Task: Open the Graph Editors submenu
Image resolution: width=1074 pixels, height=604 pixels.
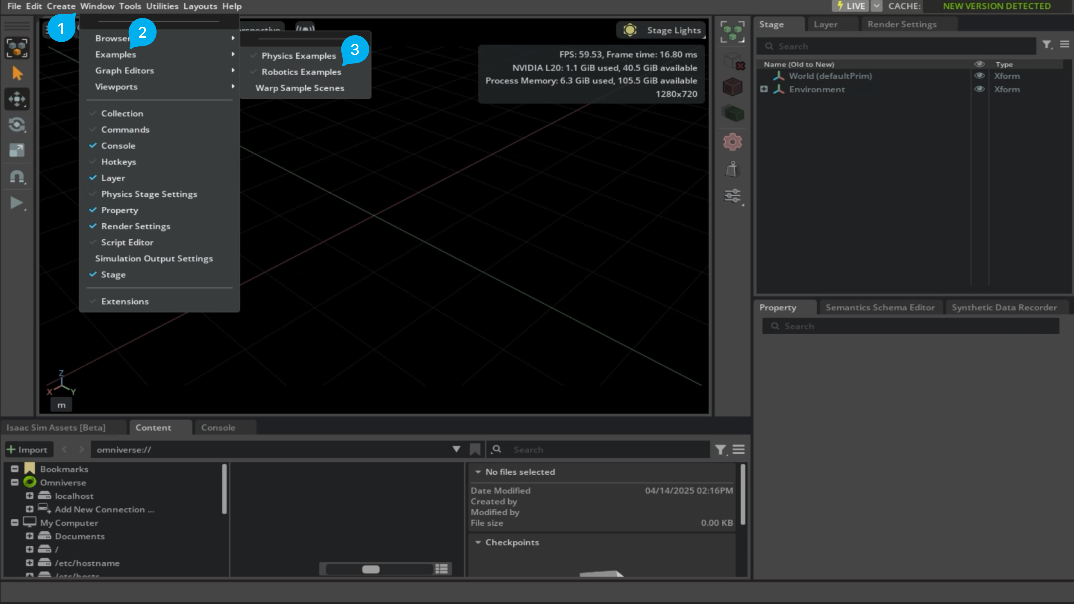Action: tap(159, 70)
